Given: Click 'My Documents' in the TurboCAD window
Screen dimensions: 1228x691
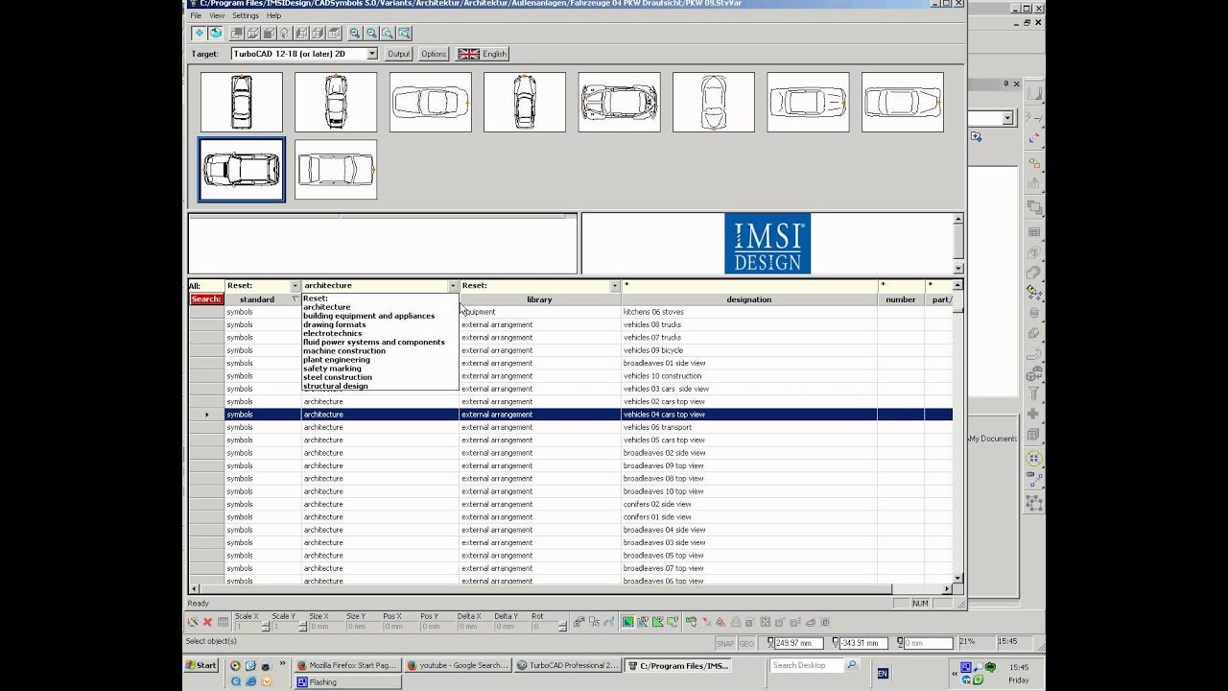Looking at the screenshot, I should (993, 439).
